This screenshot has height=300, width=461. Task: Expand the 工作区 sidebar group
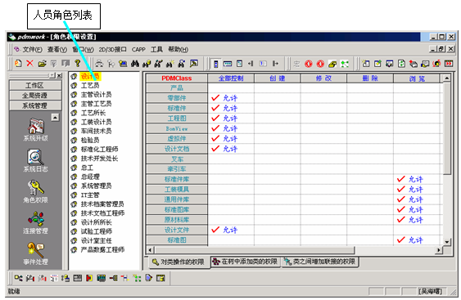[x=35, y=85]
